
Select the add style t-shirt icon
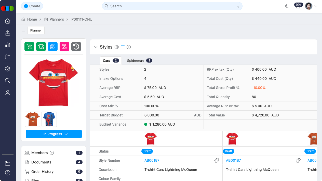pyautogui.click(x=41, y=46)
